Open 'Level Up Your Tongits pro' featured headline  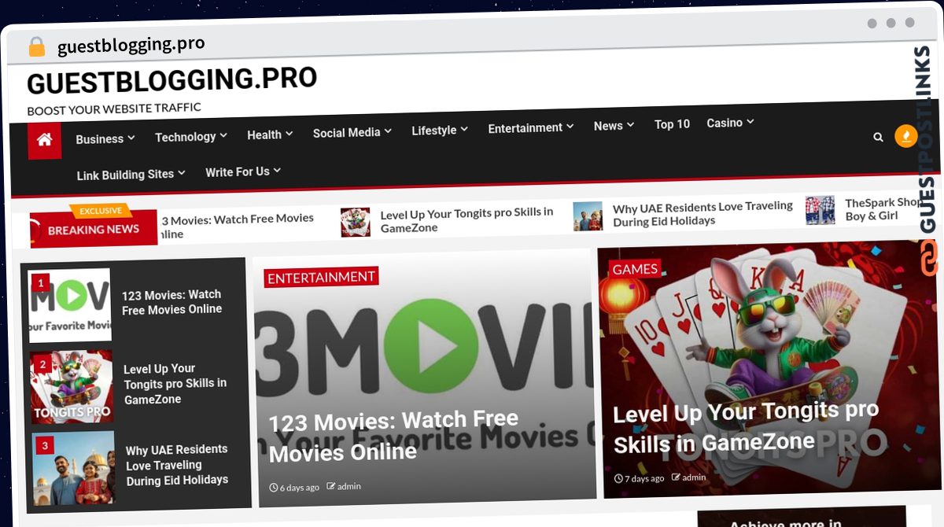tap(745, 426)
